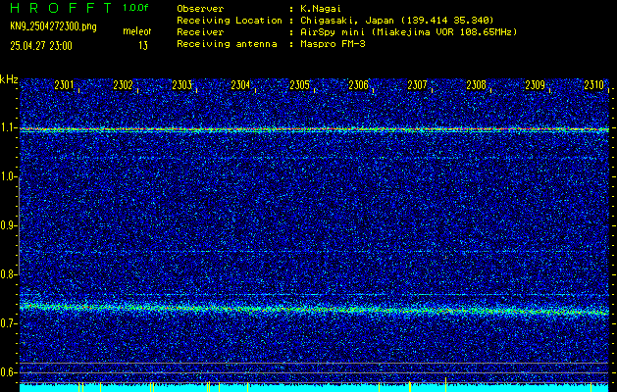
Task: Click the 2305 time marker
Action: [299, 85]
